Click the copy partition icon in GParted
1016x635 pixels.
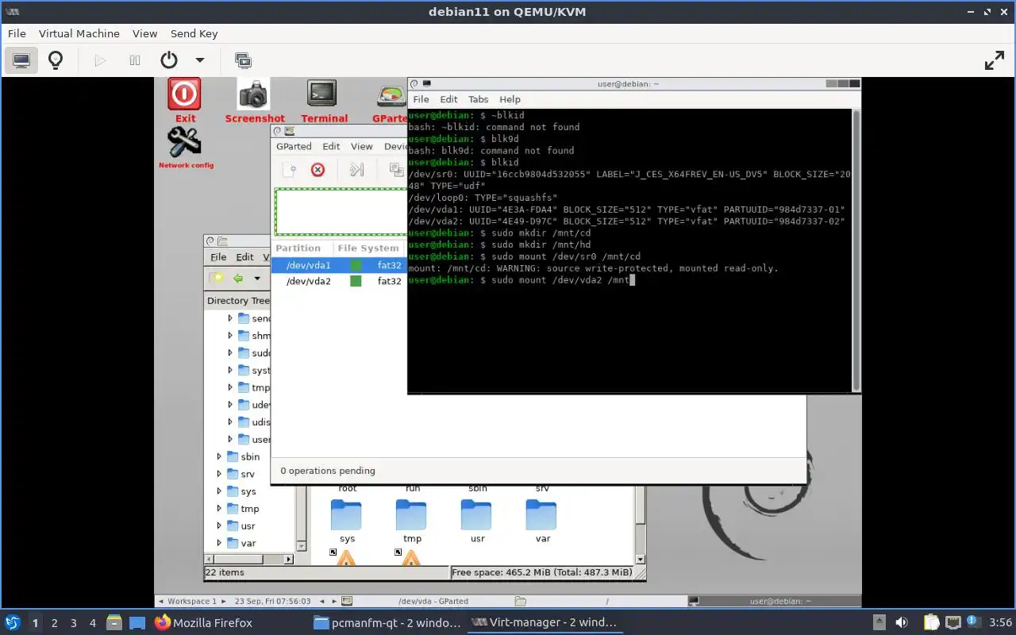pyautogui.click(x=395, y=169)
